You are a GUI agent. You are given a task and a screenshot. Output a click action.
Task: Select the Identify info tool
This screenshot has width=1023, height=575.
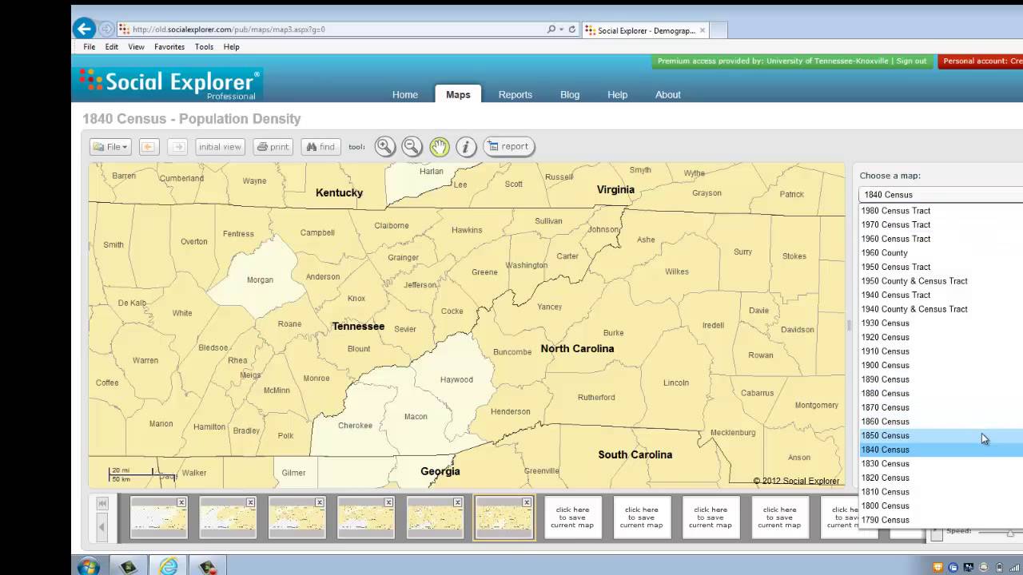point(466,146)
